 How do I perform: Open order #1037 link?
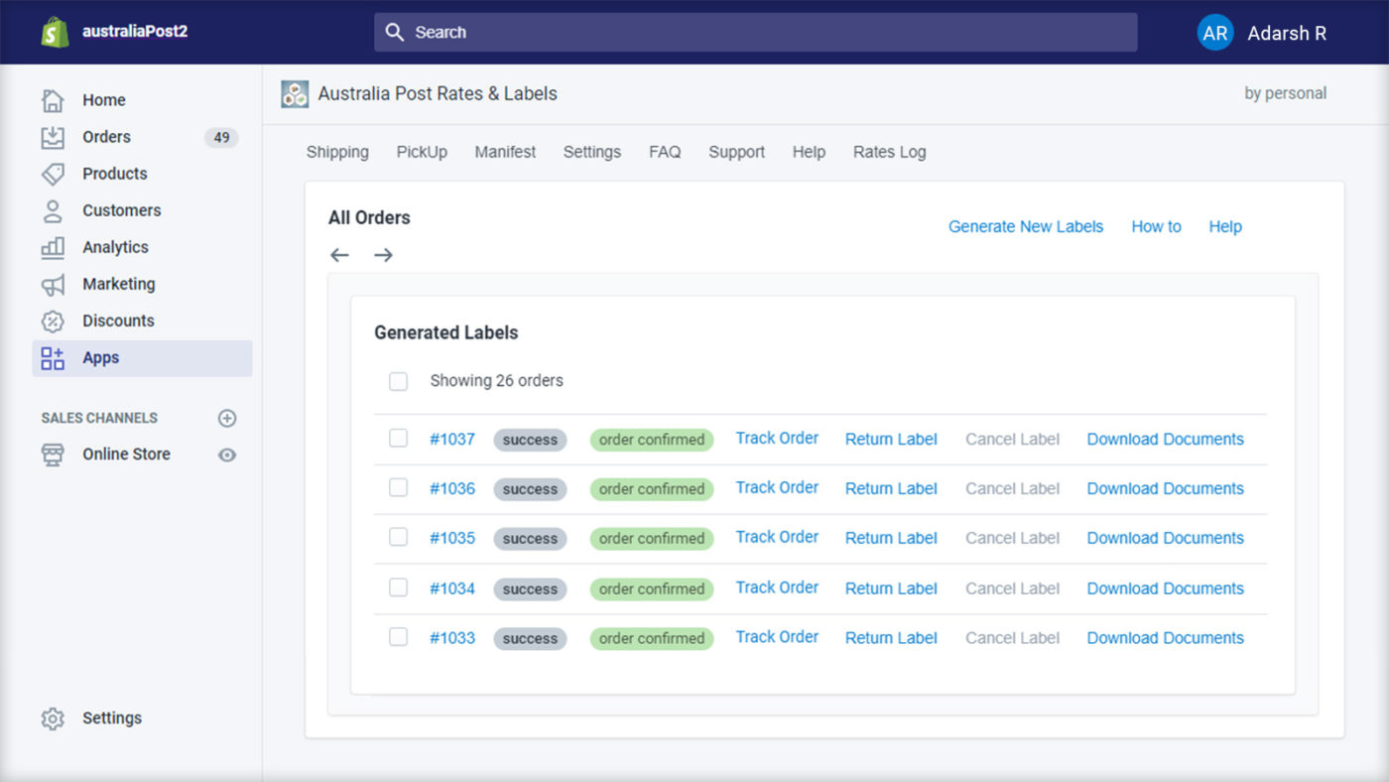click(x=452, y=439)
